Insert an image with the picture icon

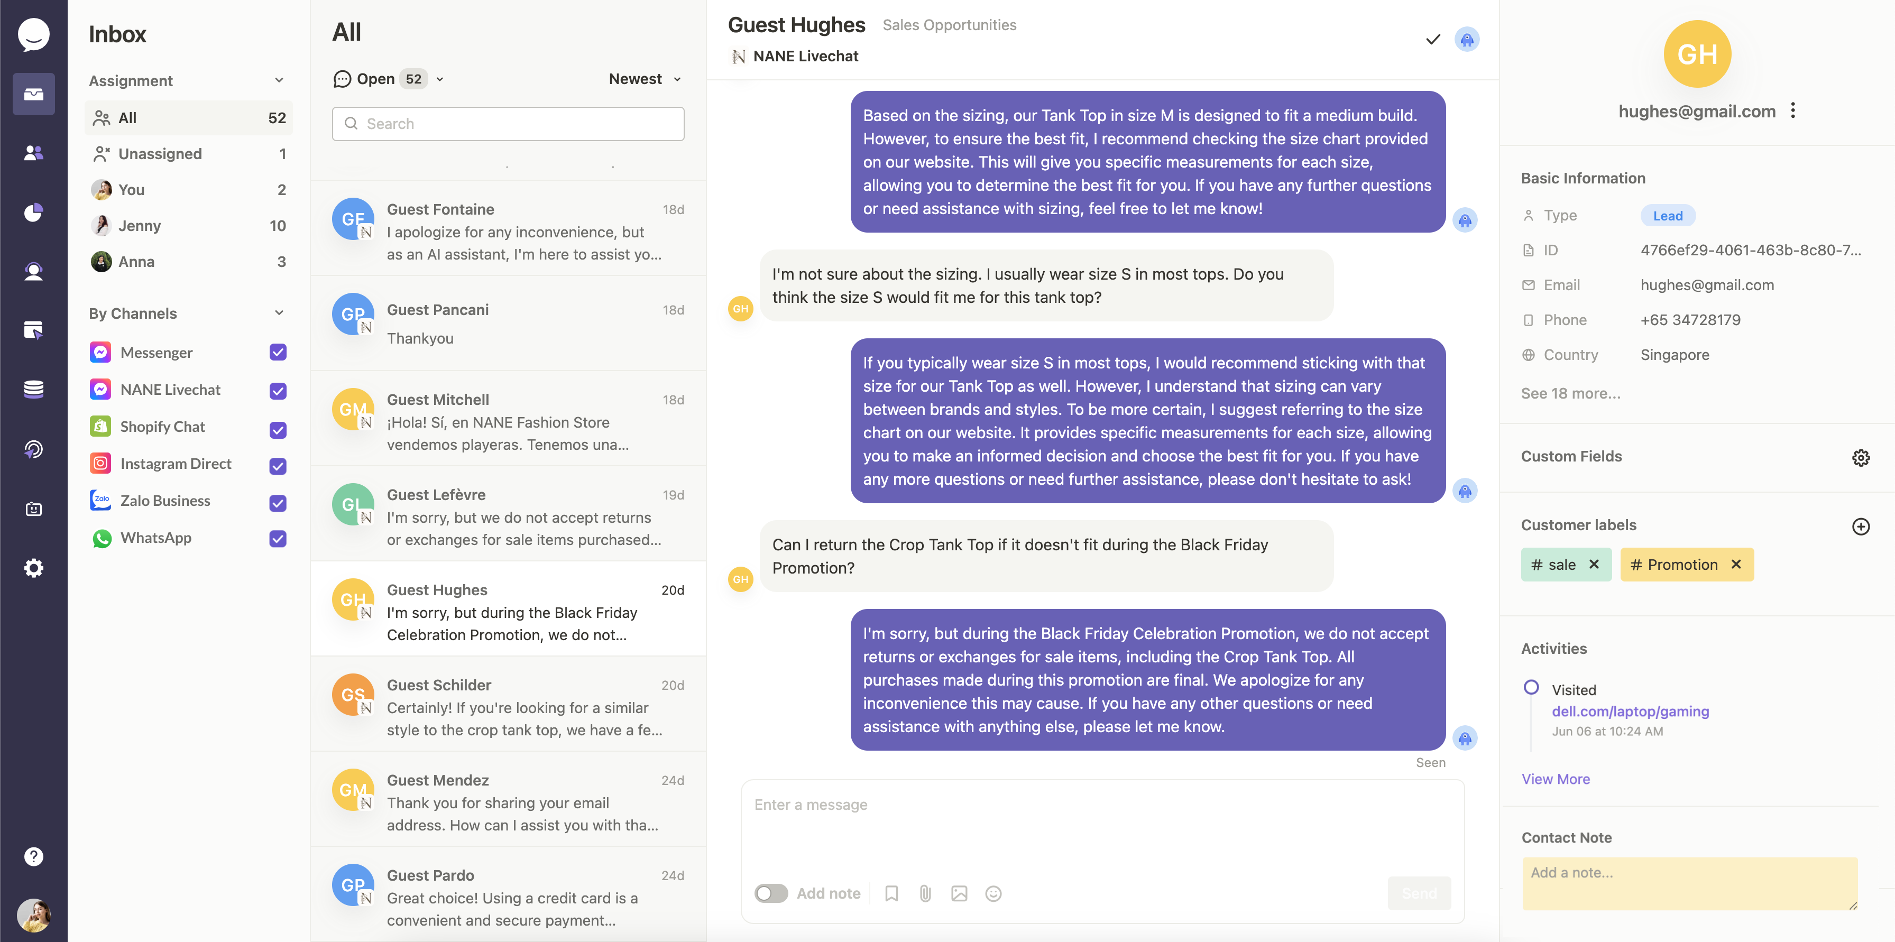[x=959, y=893]
